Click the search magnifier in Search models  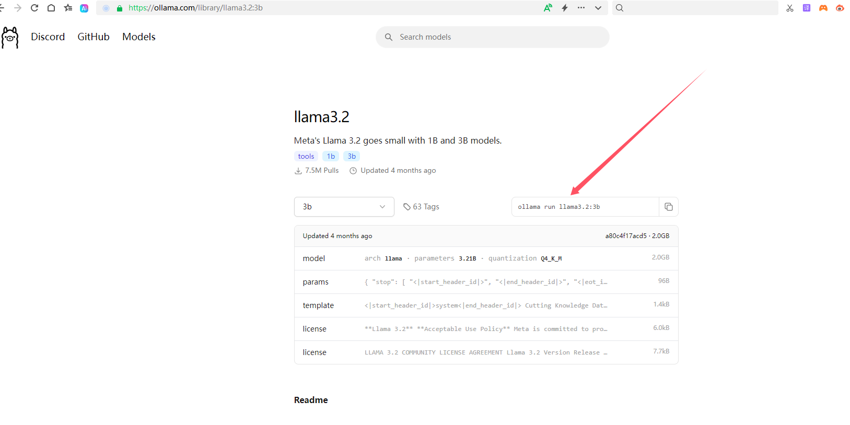click(389, 37)
